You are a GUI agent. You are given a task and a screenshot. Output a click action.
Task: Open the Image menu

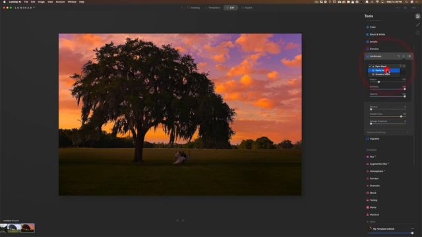coord(41,2)
